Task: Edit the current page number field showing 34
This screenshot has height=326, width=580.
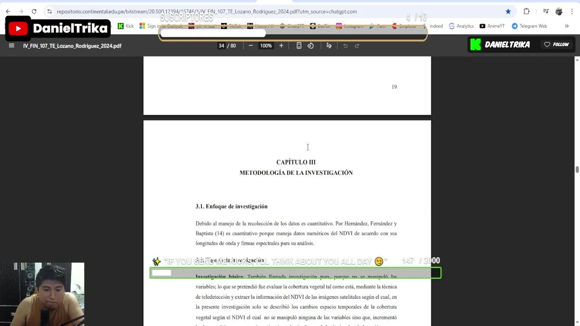Action: [221, 46]
